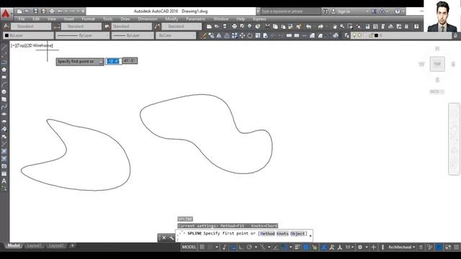
Task: Open the Modify menu
Action: coord(171,19)
